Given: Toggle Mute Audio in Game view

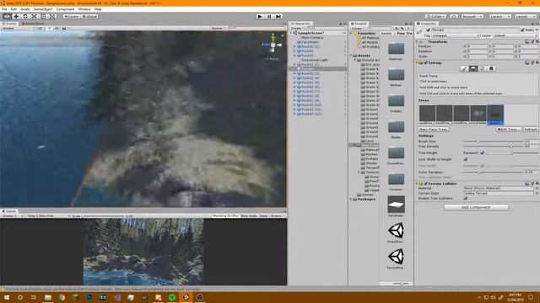Looking at the screenshot, I should click(249, 216).
